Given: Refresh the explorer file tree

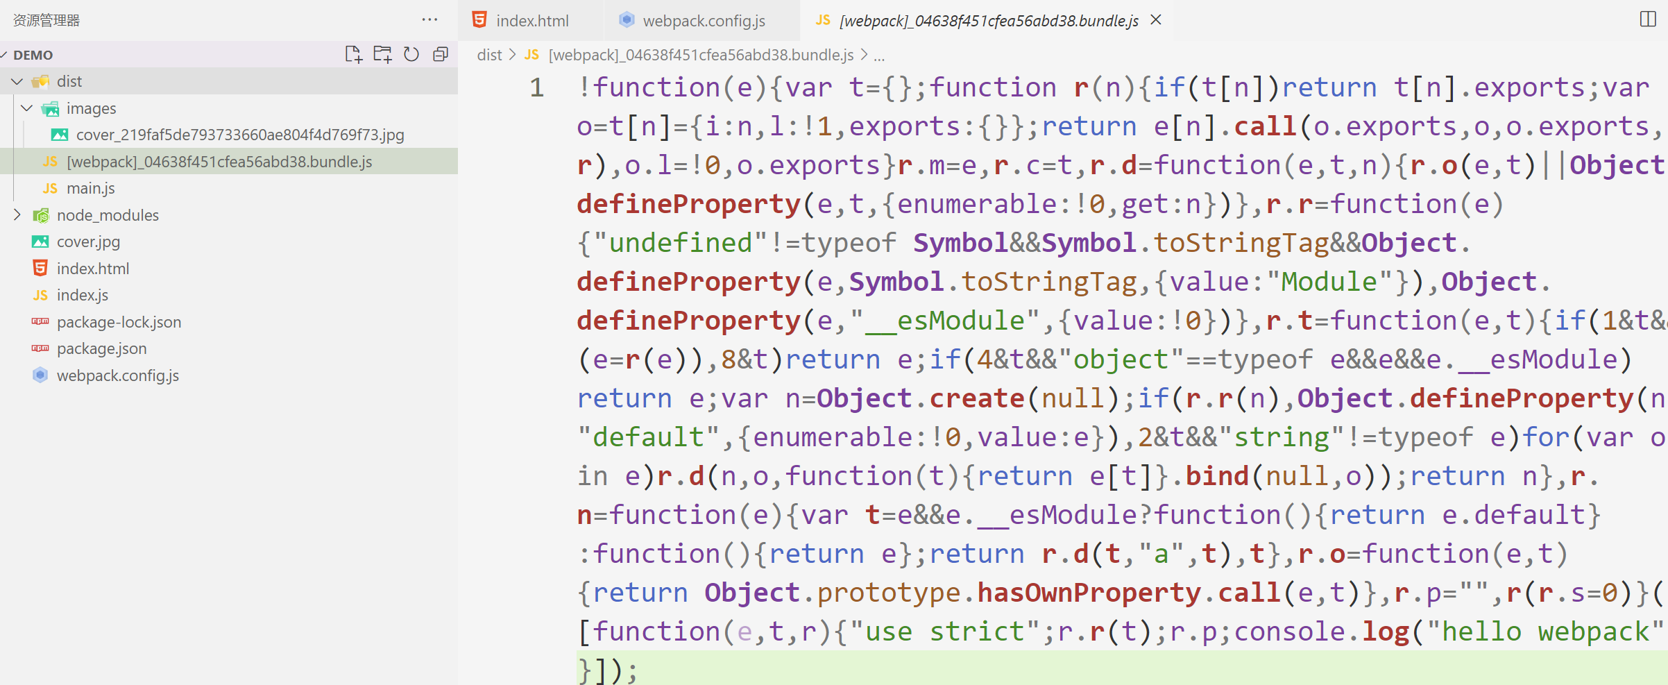Looking at the screenshot, I should coord(411,54).
